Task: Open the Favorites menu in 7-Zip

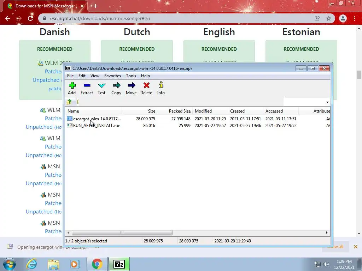Action: coord(113,76)
